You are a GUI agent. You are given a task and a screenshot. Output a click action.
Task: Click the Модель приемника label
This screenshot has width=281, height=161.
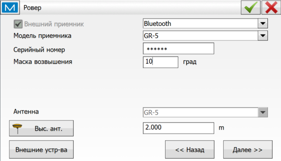pyautogui.click(x=42, y=36)
